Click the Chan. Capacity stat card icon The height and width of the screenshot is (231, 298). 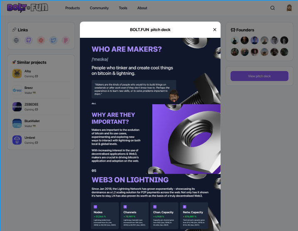pos(155,207)
